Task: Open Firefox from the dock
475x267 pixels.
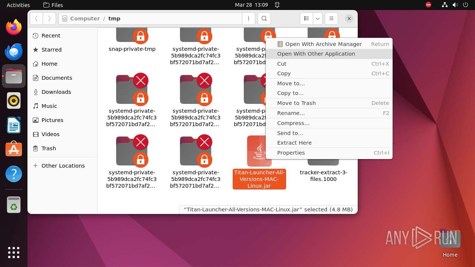Action: pos(14,27)
